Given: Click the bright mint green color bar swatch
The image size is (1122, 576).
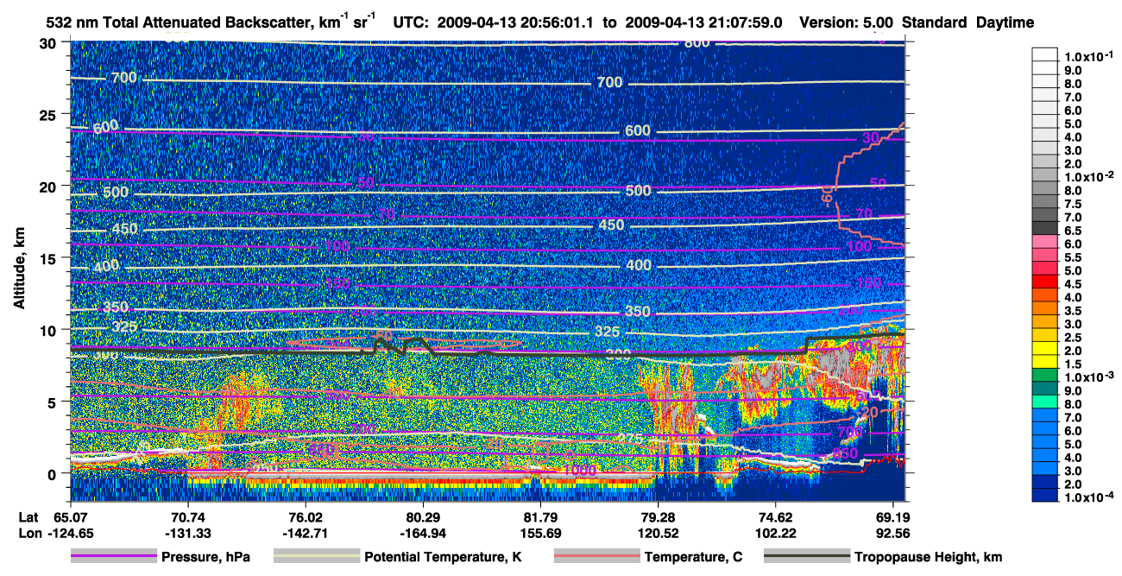Looking at the screenshot, I should tap(1045, 402).
